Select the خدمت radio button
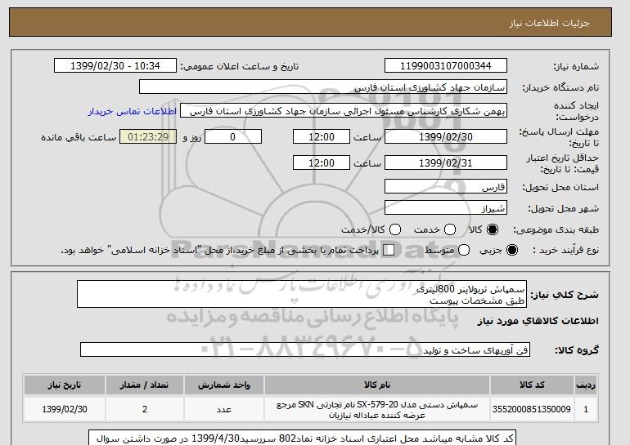Viewport: 630px width, 445px height. click(450, 229)
